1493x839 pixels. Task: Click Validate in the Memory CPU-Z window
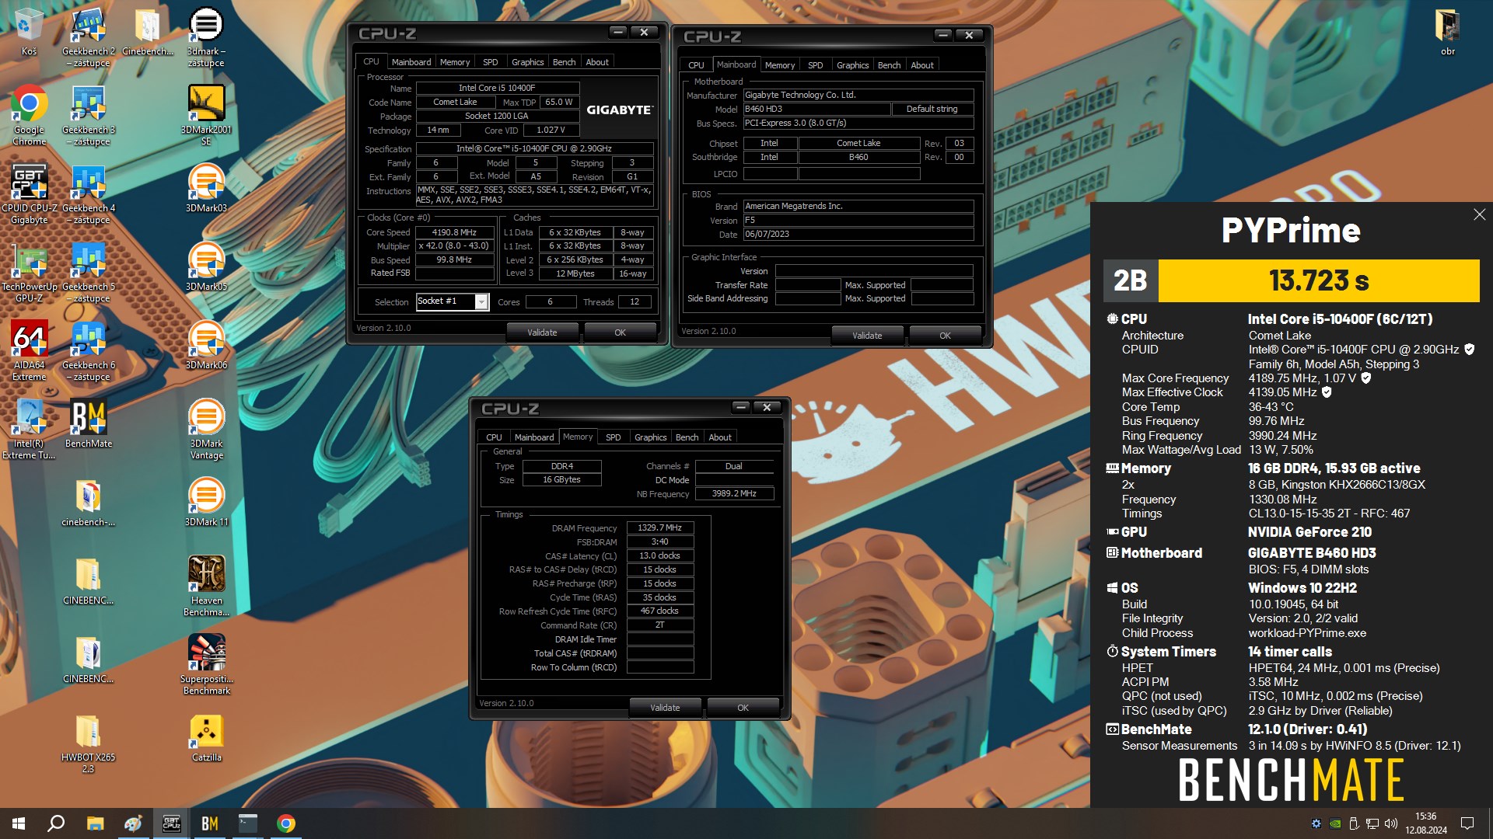click(x=665, y=708)
